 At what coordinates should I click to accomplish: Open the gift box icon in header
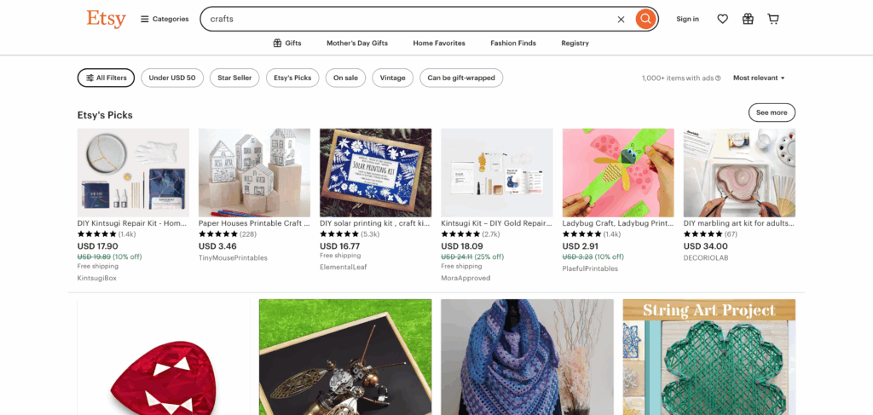tap(748, 19)
